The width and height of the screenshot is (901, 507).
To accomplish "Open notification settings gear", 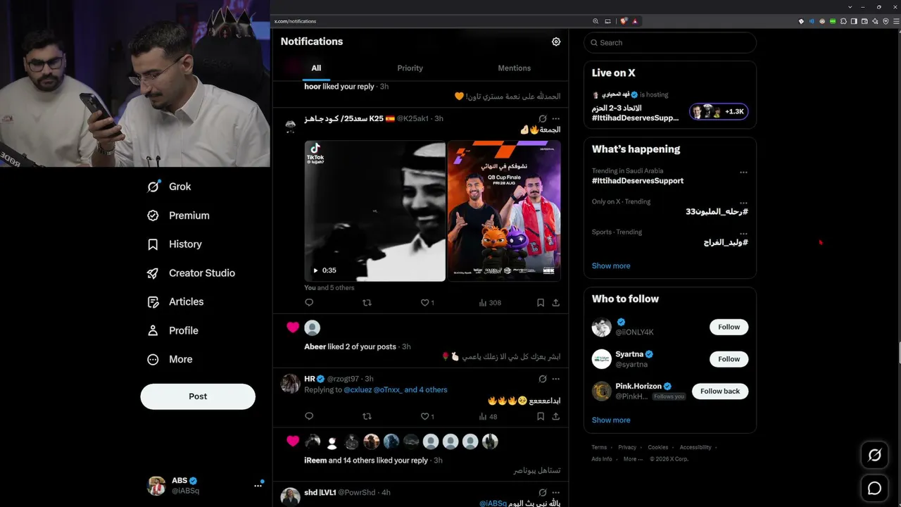I will (x=556, y=42).
